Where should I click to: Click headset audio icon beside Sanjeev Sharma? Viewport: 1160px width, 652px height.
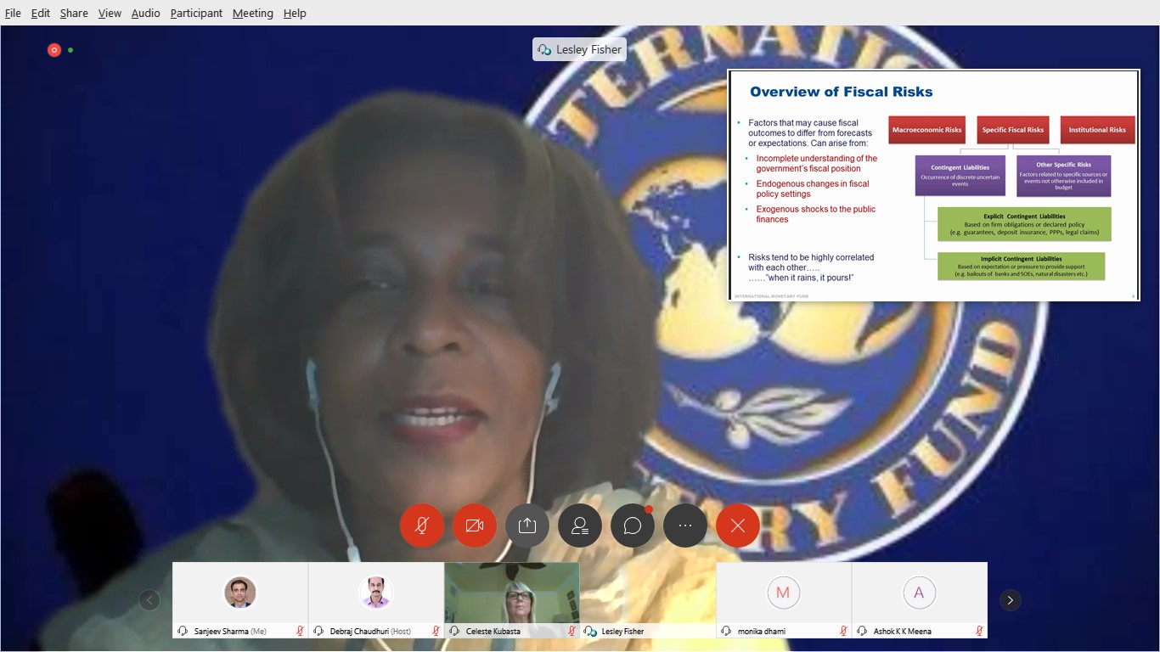pos(183,631)
